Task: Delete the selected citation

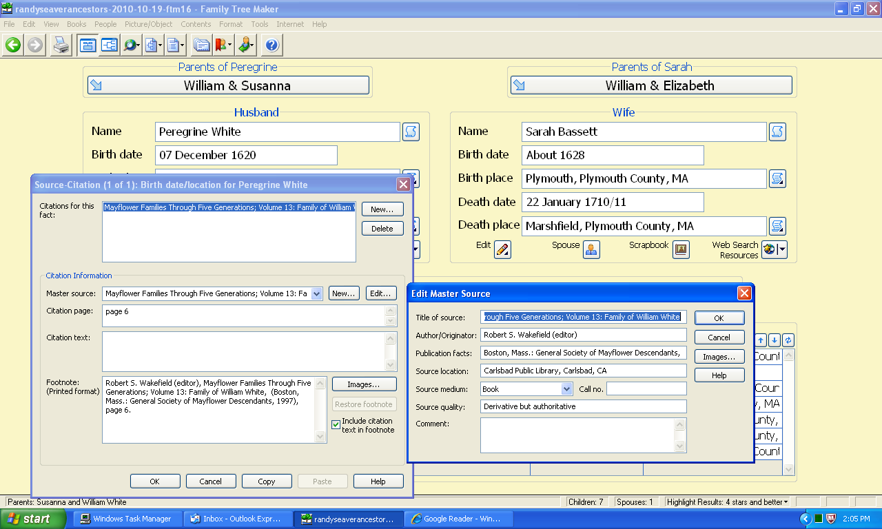Action: 382,229
